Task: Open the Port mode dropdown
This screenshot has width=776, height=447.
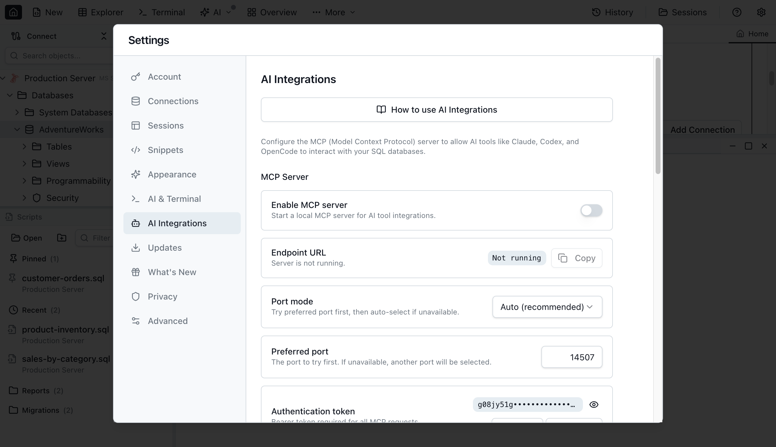Action: point(547,307)
